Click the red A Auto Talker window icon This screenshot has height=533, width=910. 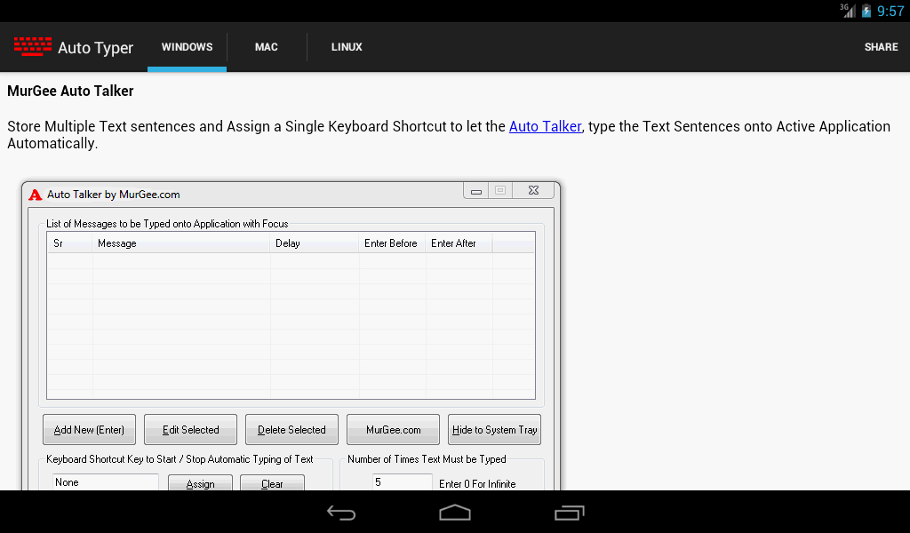pyautogui.click(x=36, y=195)
